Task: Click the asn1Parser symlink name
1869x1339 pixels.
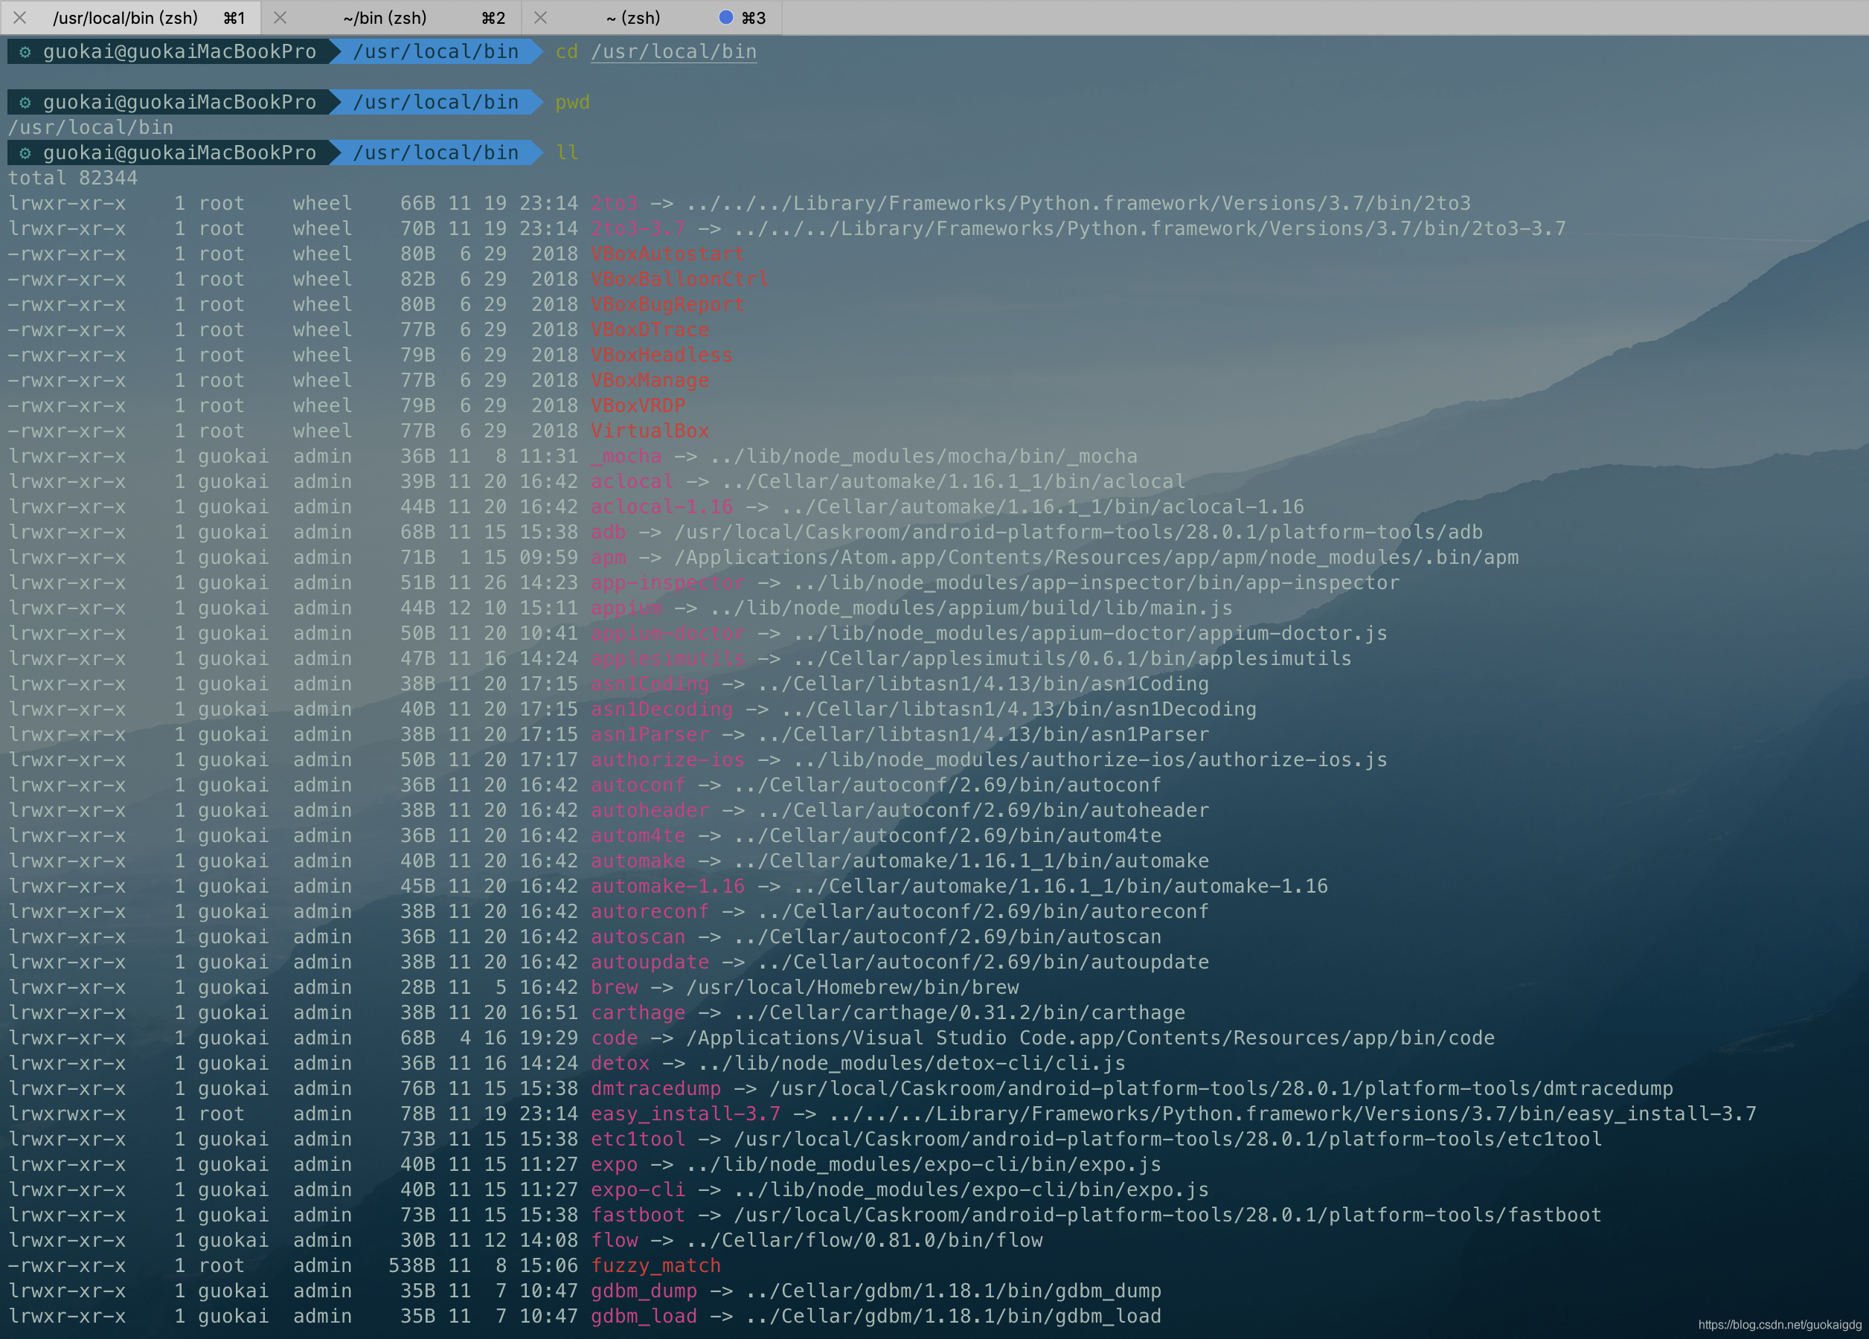Action: point(650,734)
